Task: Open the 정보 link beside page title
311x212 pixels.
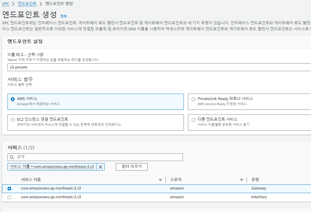Action: 63,16
